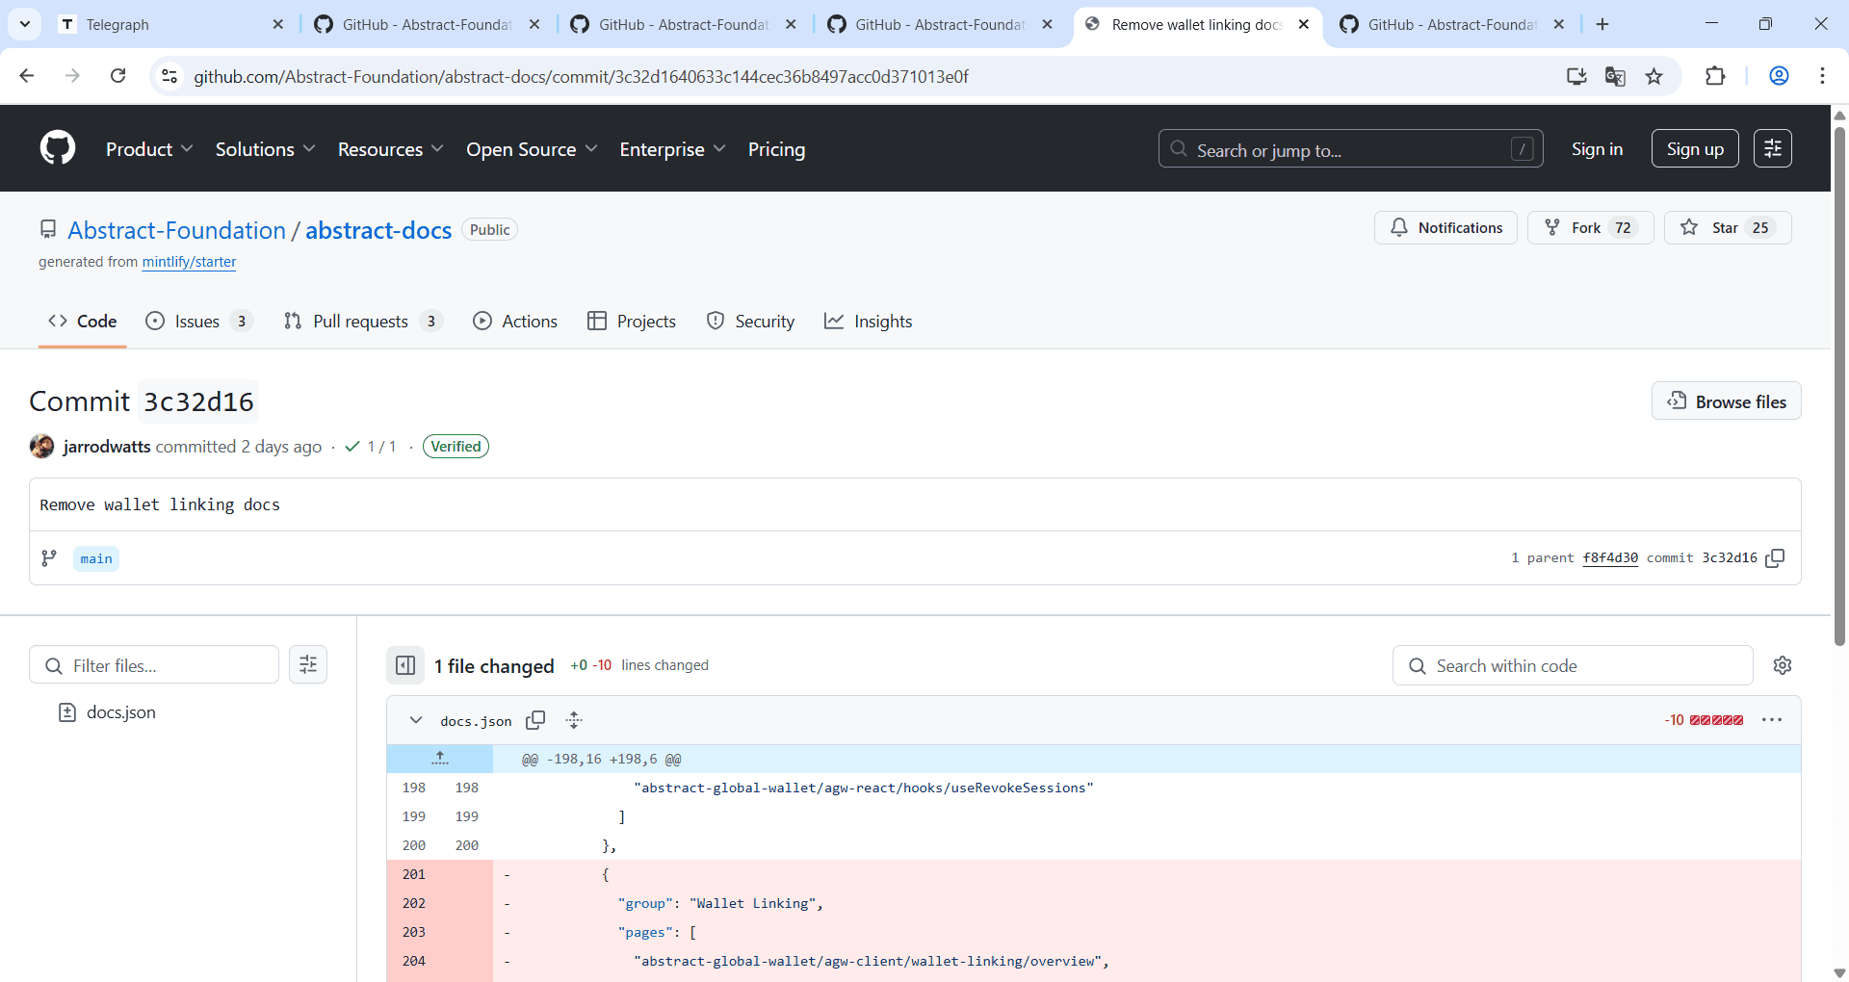Bookmark this page star icon
This screenshot has height=982, width=1849.
click(x=1654, y=76)
